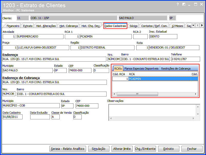The image size is (206, 155).
Task: Open the tab list dropdown arrow
Action: 193,25
